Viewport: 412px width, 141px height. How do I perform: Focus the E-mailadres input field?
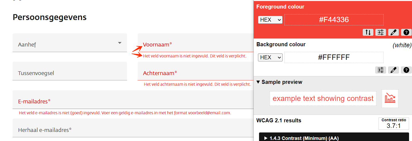[134, 101]
